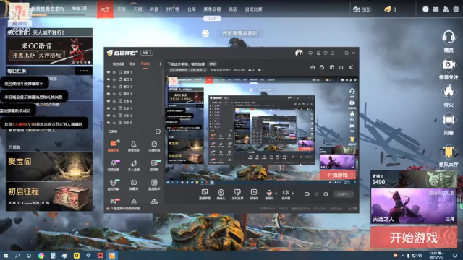Open the 主播任务 tool

coord(154,146)
